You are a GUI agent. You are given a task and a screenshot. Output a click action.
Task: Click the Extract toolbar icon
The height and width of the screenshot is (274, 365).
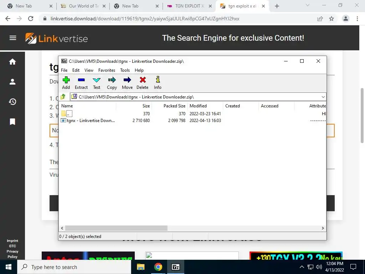coord(81,83)
